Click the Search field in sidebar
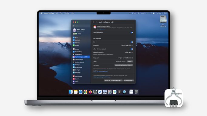Screen dimensions: 207x116 coord(81,26)
